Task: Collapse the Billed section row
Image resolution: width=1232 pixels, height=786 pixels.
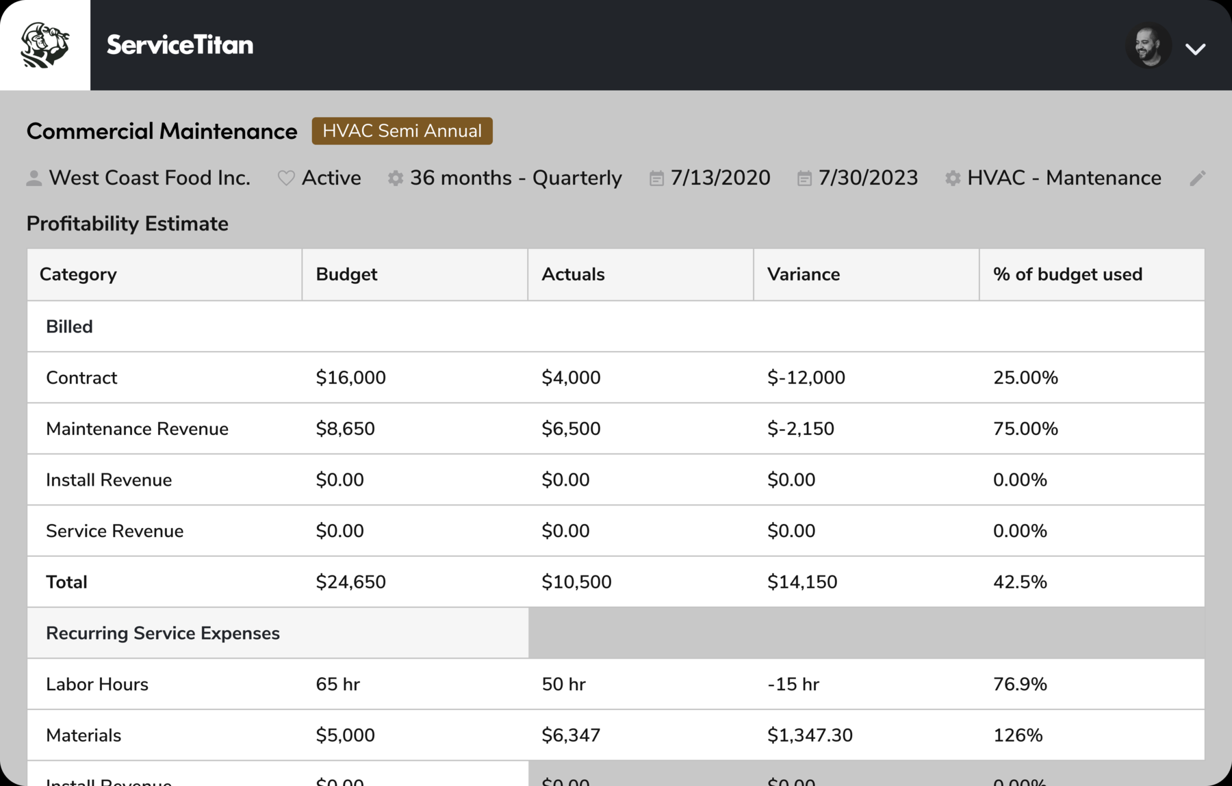Action: tap(616, 326)
